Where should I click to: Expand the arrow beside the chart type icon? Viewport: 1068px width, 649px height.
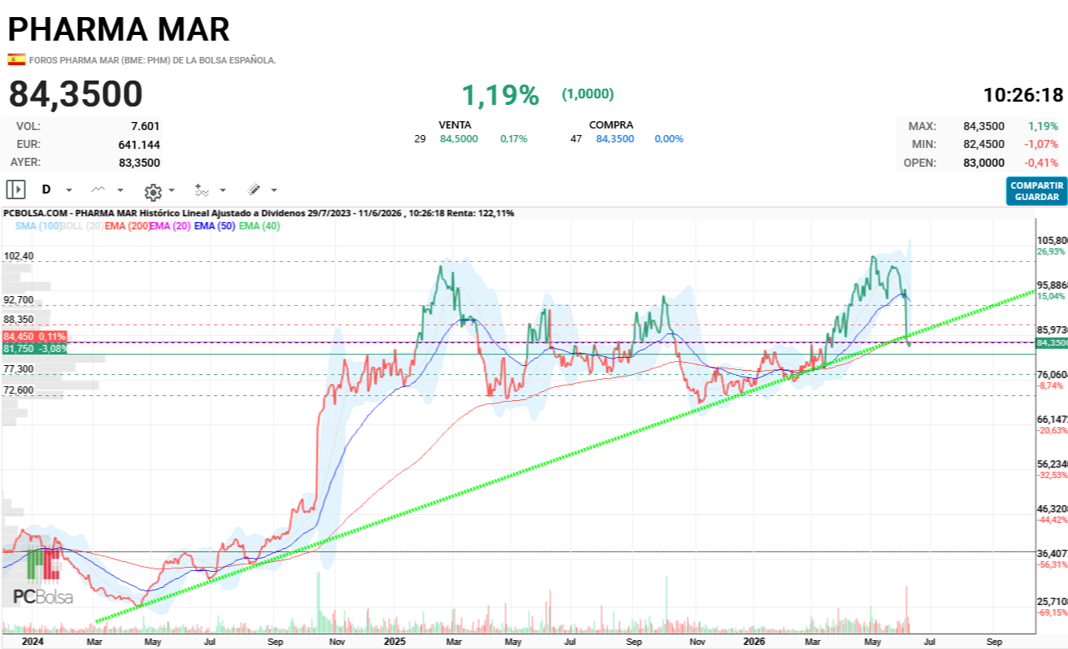click(x=120, y=190)
